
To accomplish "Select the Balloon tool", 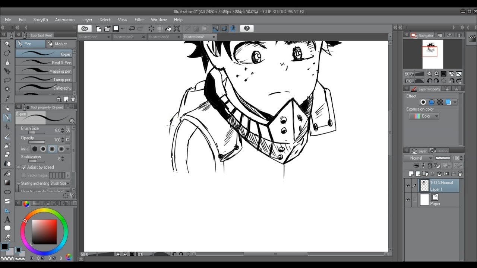I will [7, 228].
